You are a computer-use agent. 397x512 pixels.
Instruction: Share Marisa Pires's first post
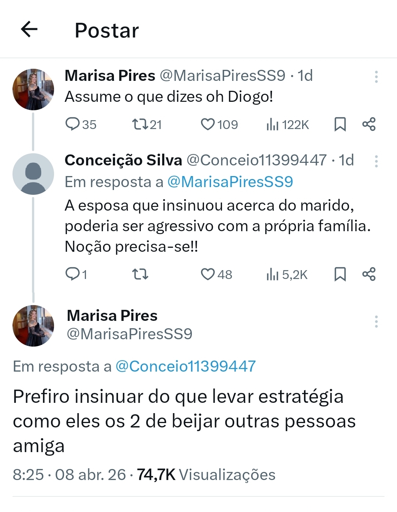(x=369, y=125)
